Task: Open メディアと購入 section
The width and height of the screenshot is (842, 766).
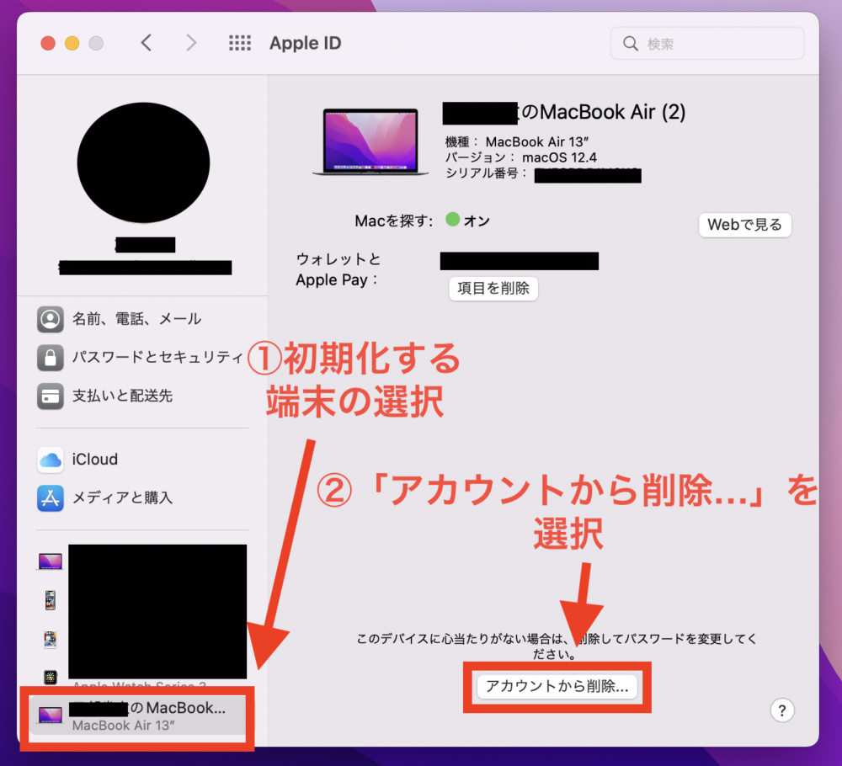Action: pos(104,498)
